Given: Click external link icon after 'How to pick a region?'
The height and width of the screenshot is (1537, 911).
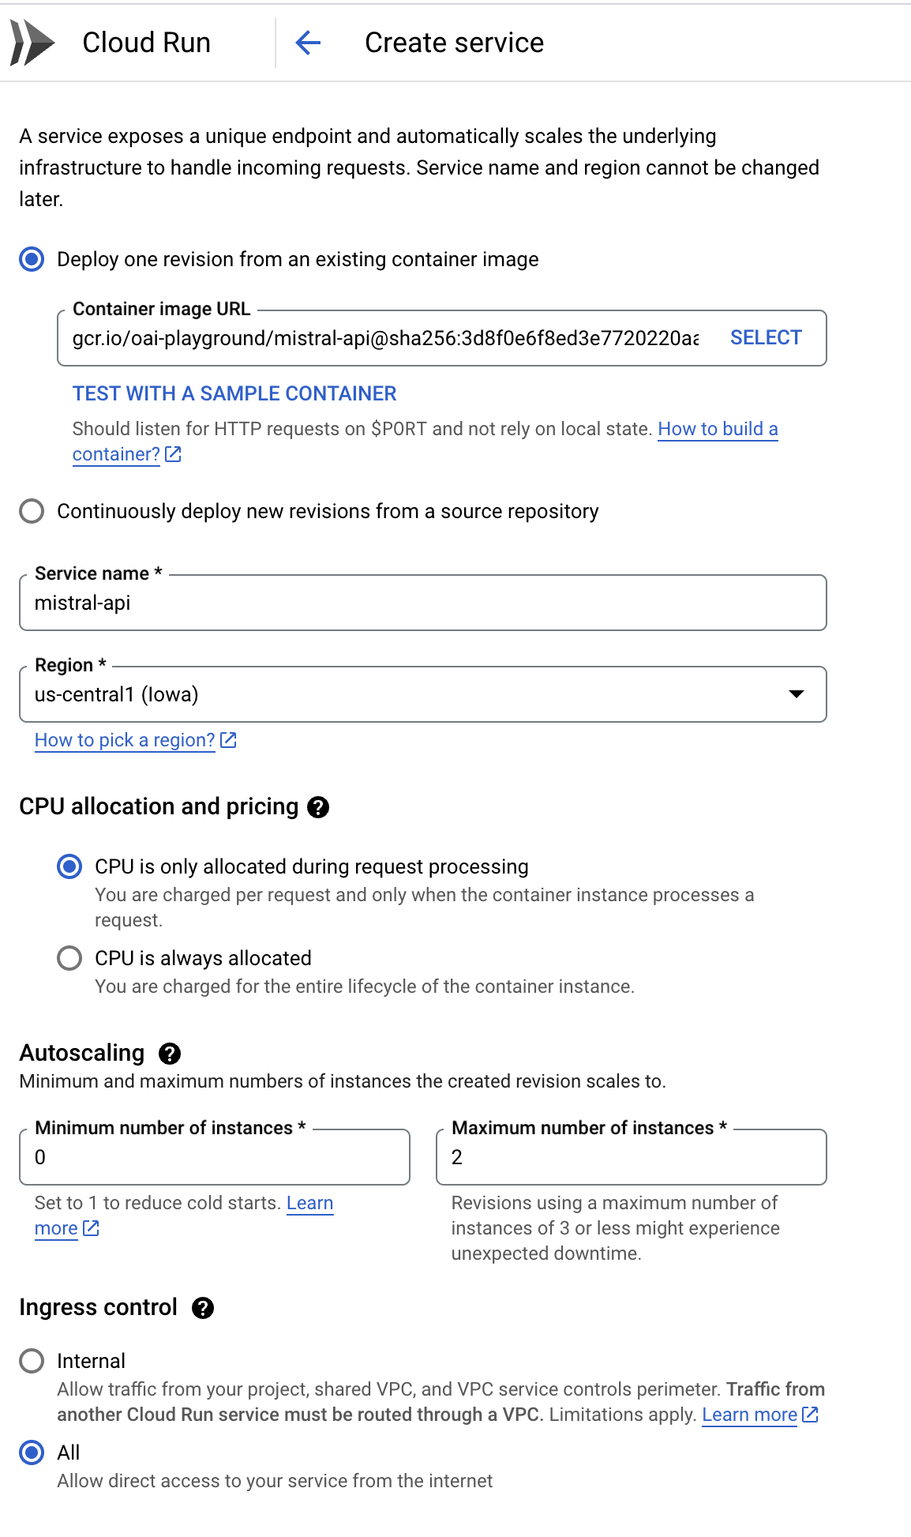Looking at the screenshot, I should 229,740.
